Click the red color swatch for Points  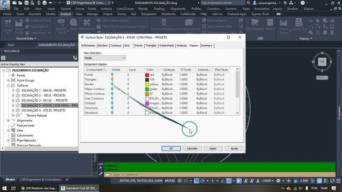point(147,75)
